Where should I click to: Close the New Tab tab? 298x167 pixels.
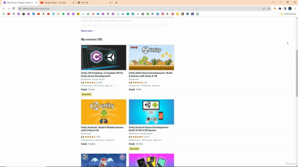pos(110,3)
